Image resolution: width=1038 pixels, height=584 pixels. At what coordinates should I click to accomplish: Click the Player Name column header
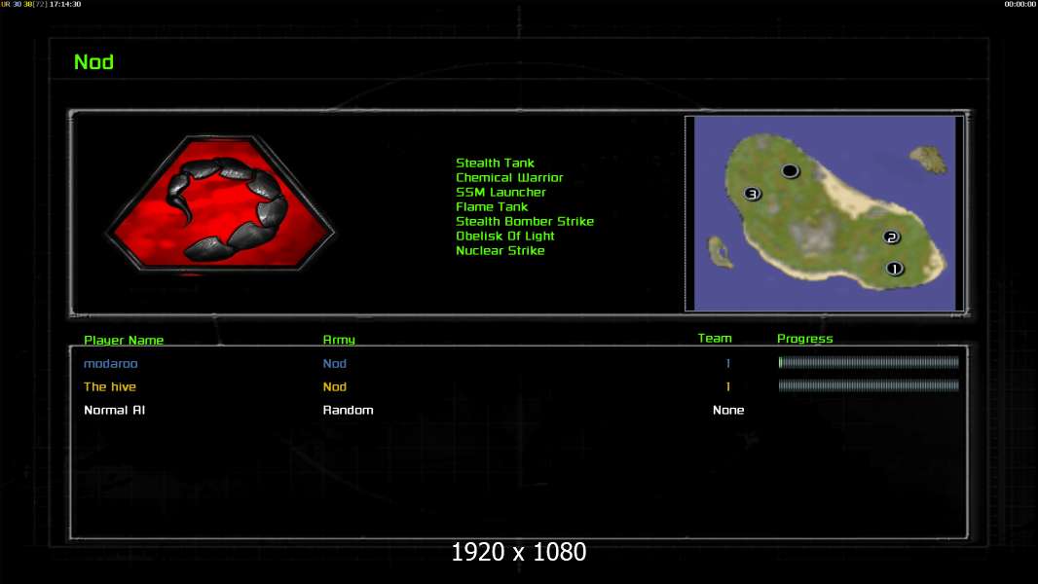(x=124, y=340)
